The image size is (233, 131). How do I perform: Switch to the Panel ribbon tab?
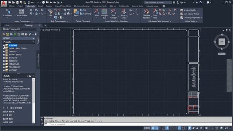40,6
